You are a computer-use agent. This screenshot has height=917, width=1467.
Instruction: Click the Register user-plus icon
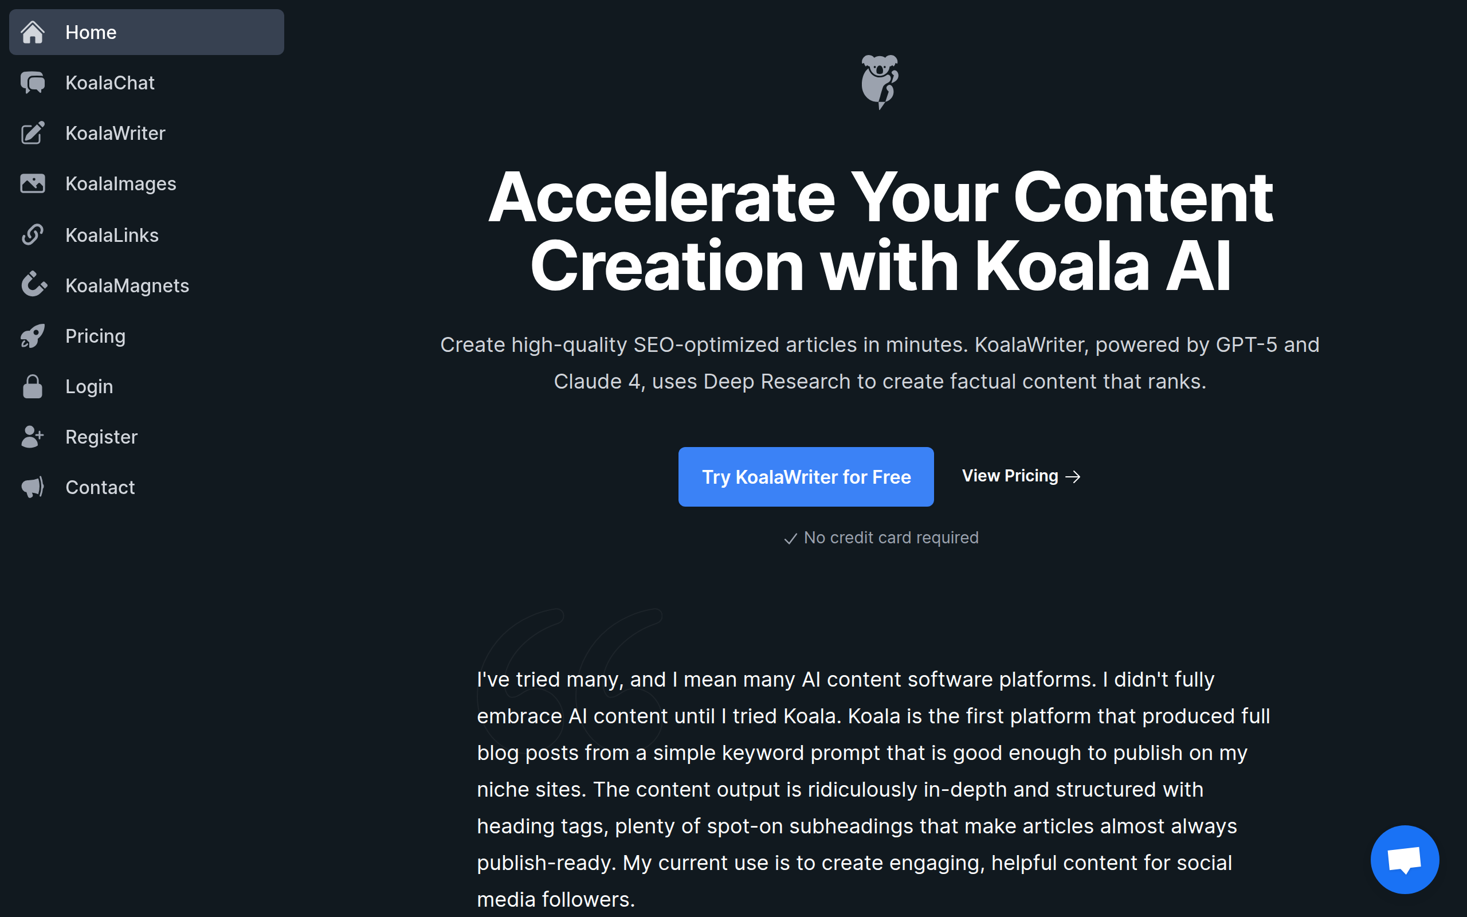(x=33, y=437)
